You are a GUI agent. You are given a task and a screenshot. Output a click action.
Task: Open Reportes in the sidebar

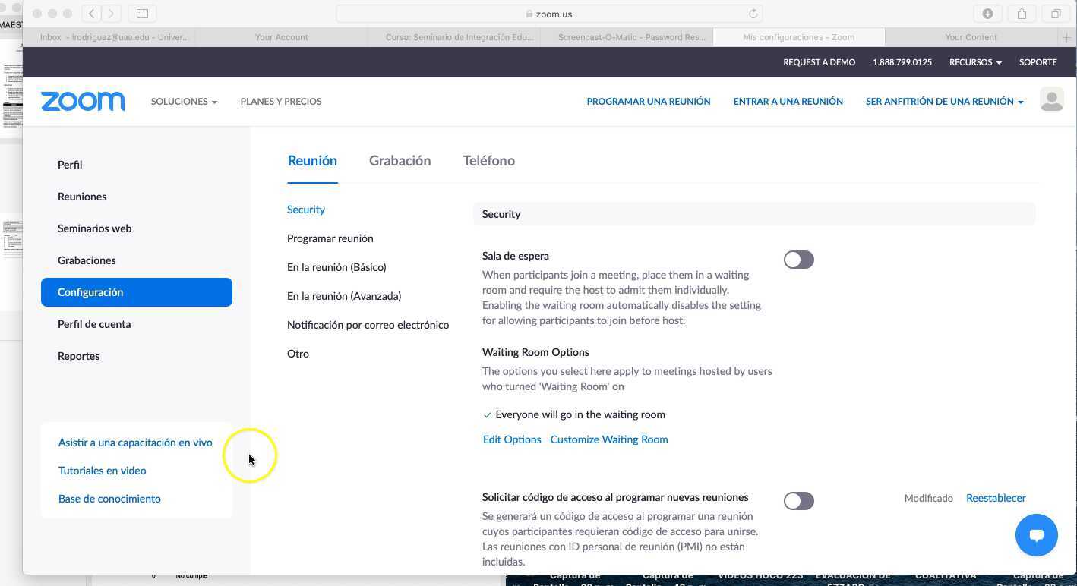(79, 356)
